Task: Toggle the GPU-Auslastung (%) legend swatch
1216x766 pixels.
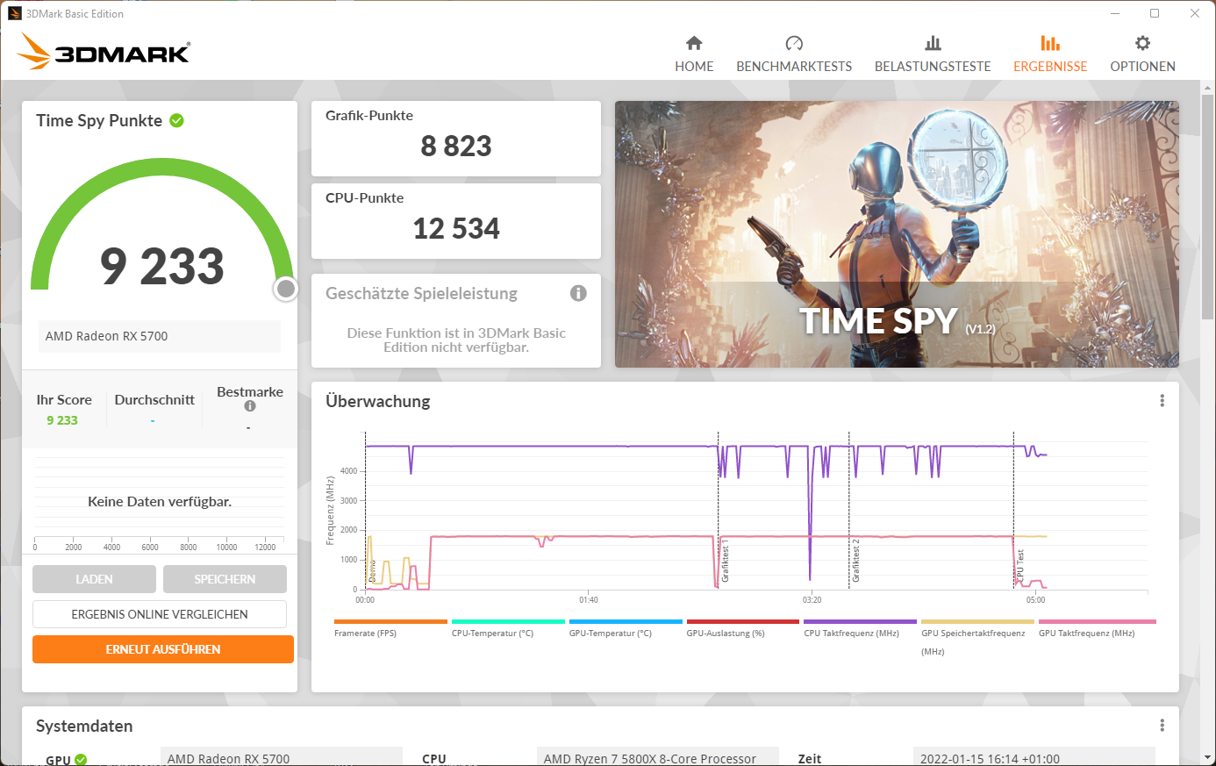Action: [743, 621]
